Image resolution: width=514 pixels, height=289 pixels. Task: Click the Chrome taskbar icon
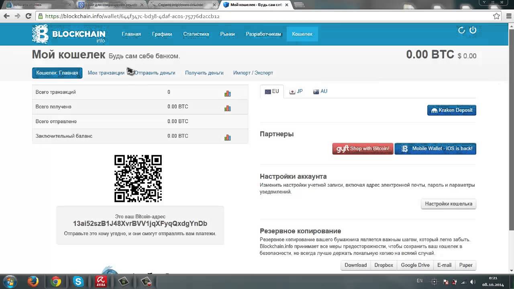(56, 281)
